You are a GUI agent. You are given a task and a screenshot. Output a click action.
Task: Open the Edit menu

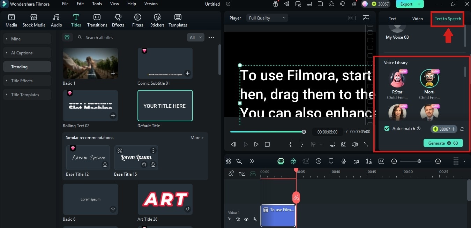tap(80, 4)
